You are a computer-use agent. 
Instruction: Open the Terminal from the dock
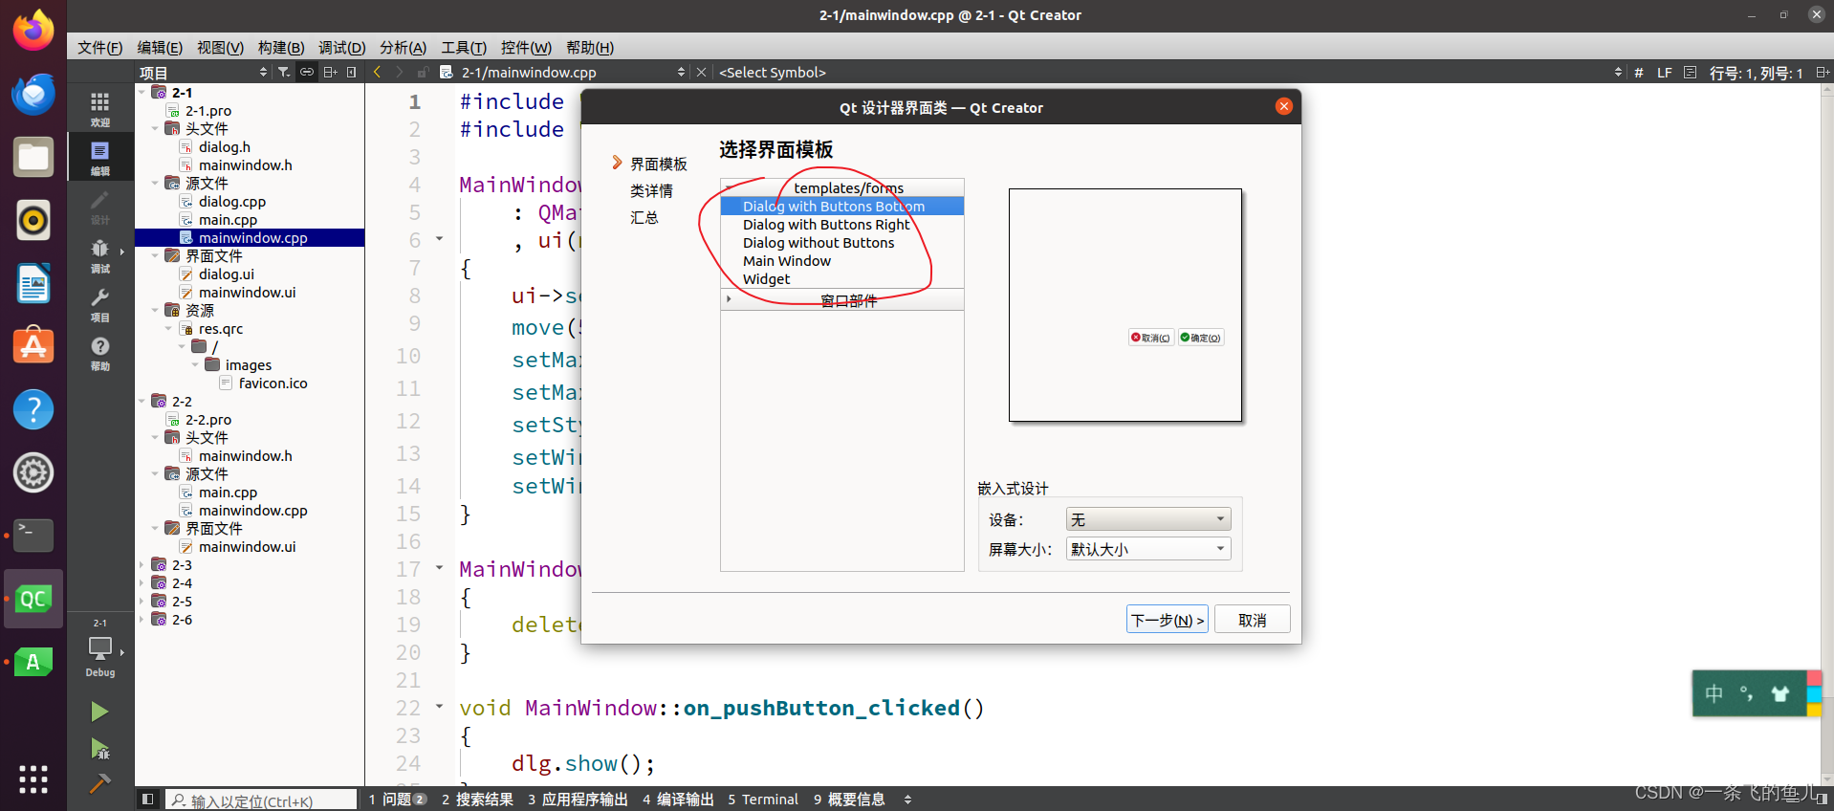pos(33,535)
